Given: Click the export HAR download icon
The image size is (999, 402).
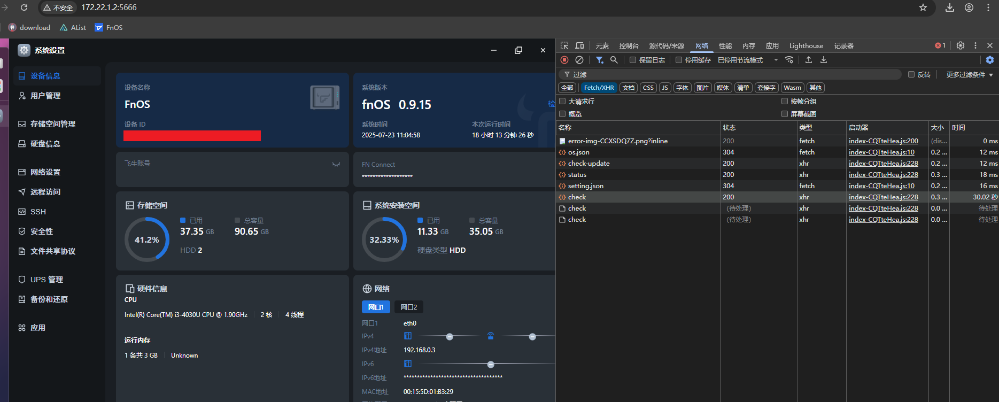Looking at the screenshot, I should tap(824, 60).
